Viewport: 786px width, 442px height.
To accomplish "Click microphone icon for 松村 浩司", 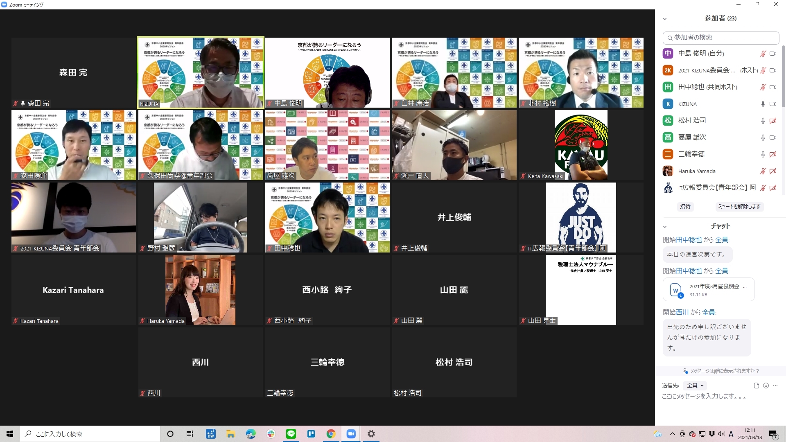I will (x=763, y=121).
